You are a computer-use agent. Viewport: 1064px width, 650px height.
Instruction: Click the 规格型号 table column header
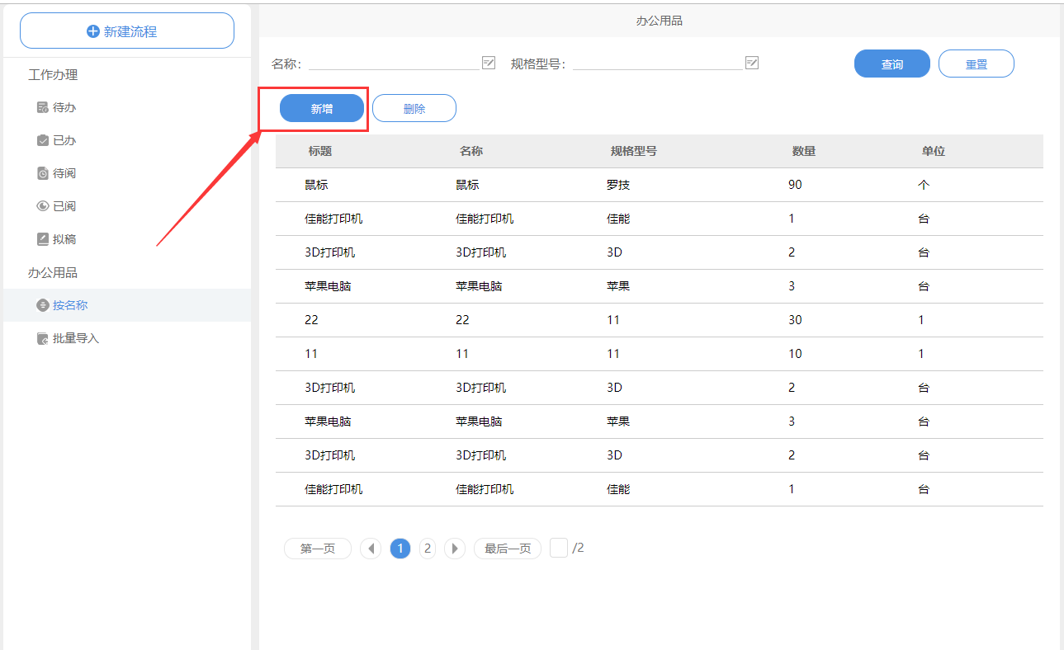click(x=634, y=152)
